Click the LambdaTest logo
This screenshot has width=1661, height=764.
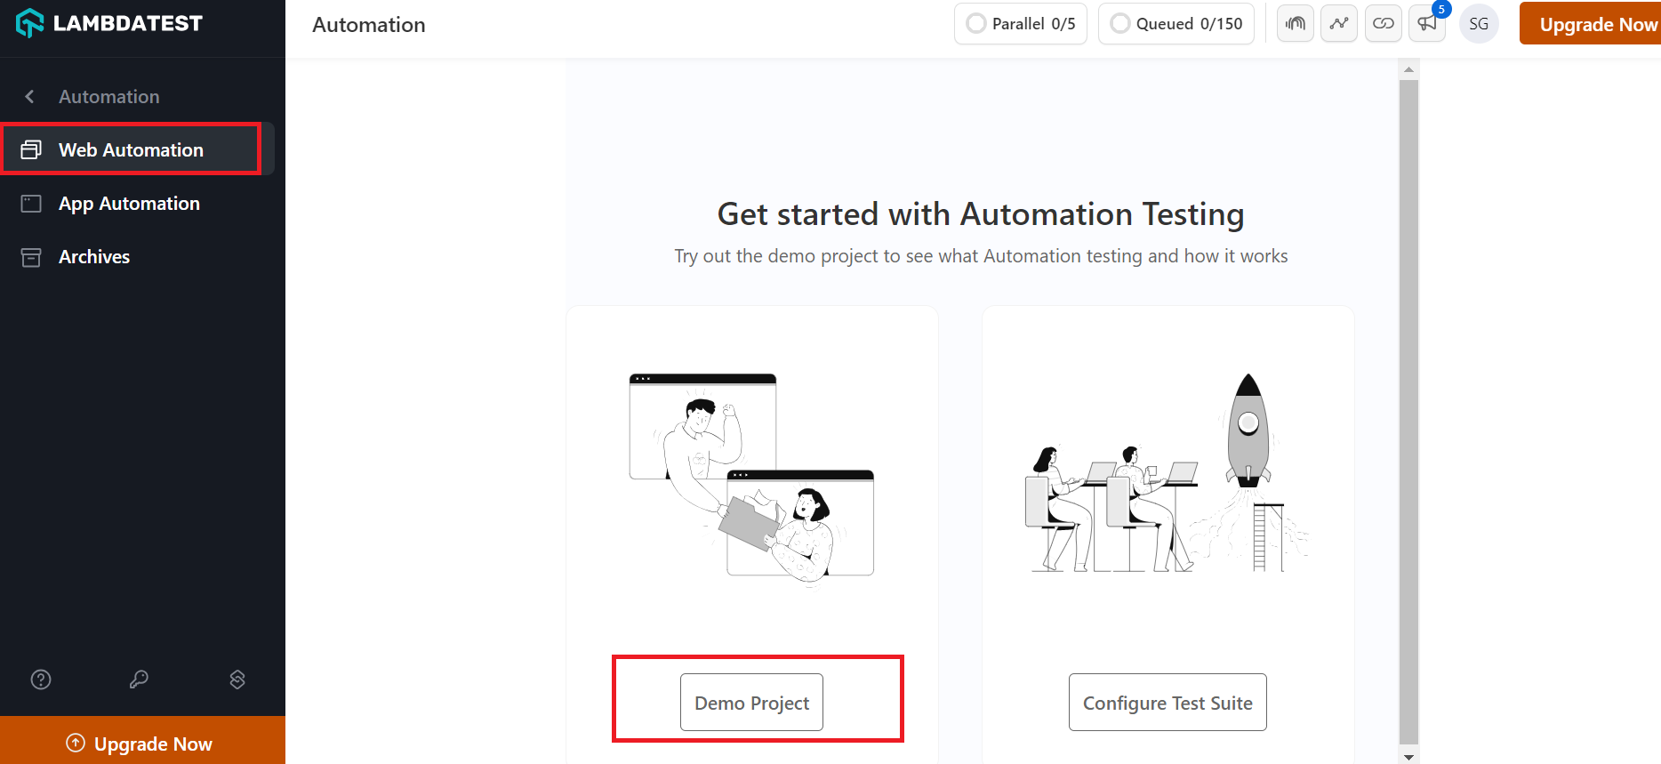pyautogui.click(x=108, y=23)
